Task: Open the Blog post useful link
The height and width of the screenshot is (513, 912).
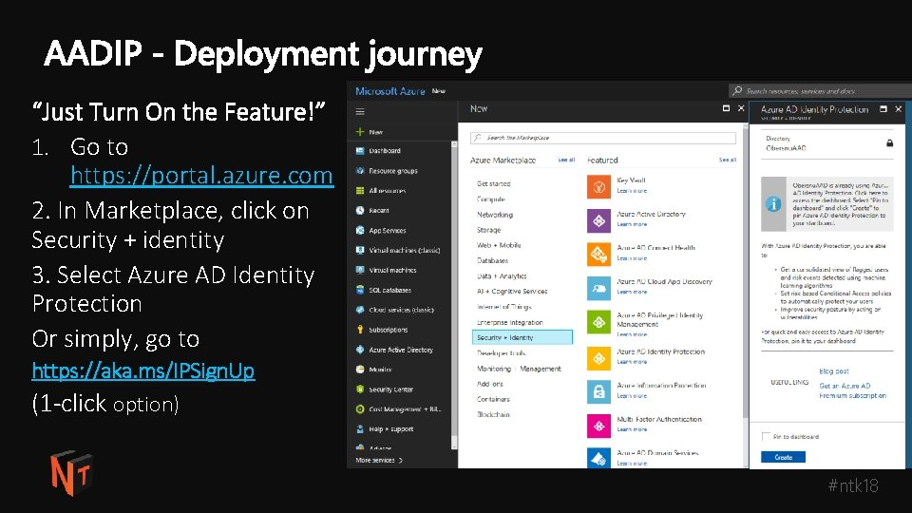Action: click(833, 371)
